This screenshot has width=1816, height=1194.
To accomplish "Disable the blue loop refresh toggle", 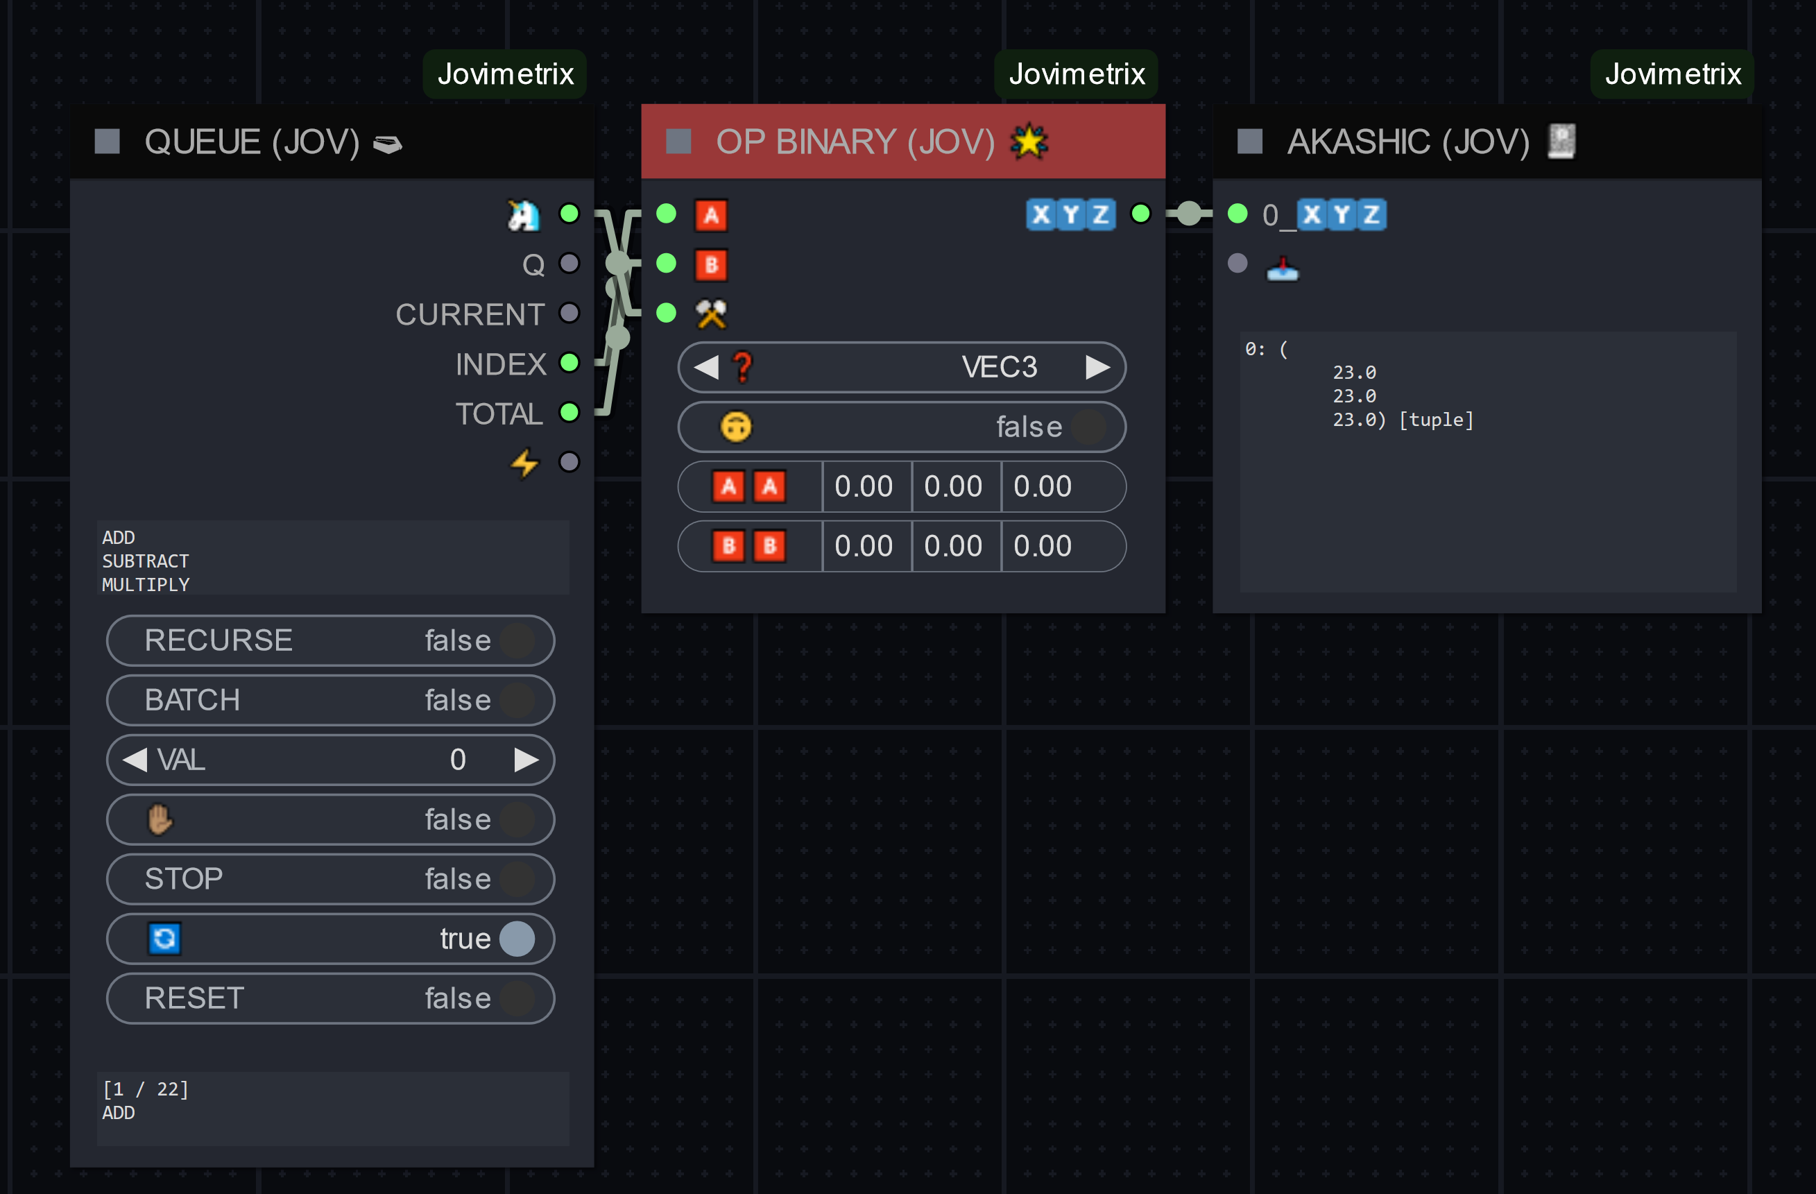I will [329, 939].
